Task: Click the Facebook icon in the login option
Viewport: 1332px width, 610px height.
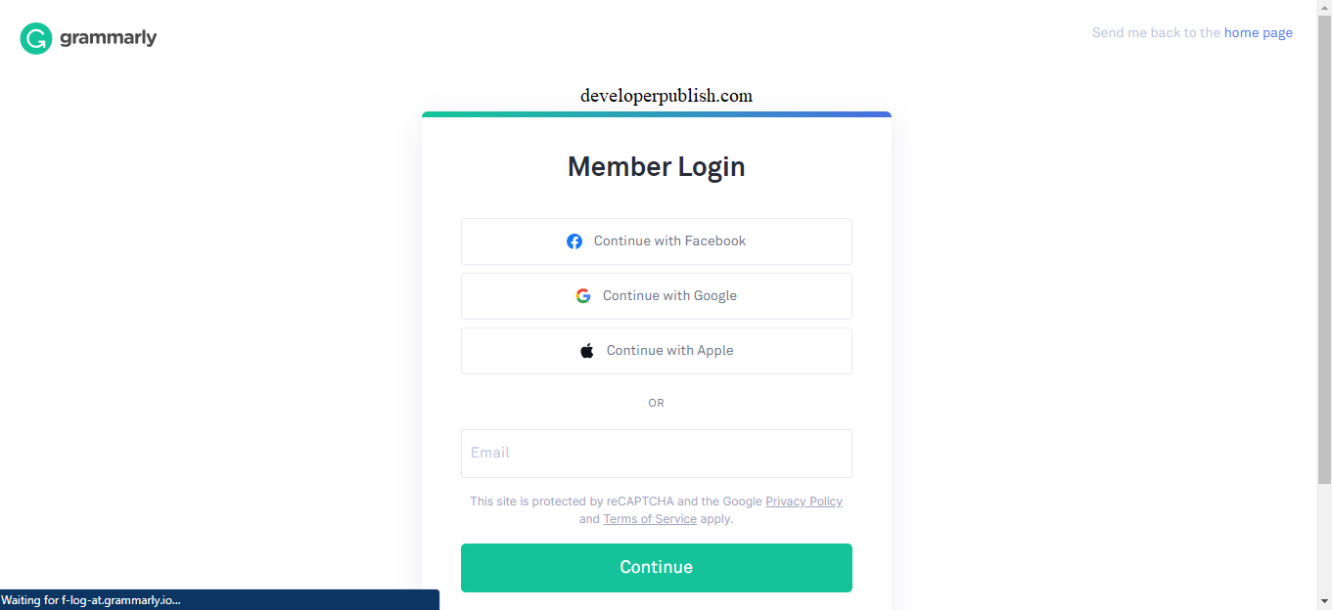Action: [574, 240]
